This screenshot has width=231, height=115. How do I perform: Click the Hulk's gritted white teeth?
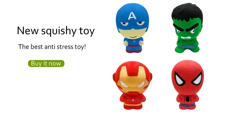tap(186, 38)
